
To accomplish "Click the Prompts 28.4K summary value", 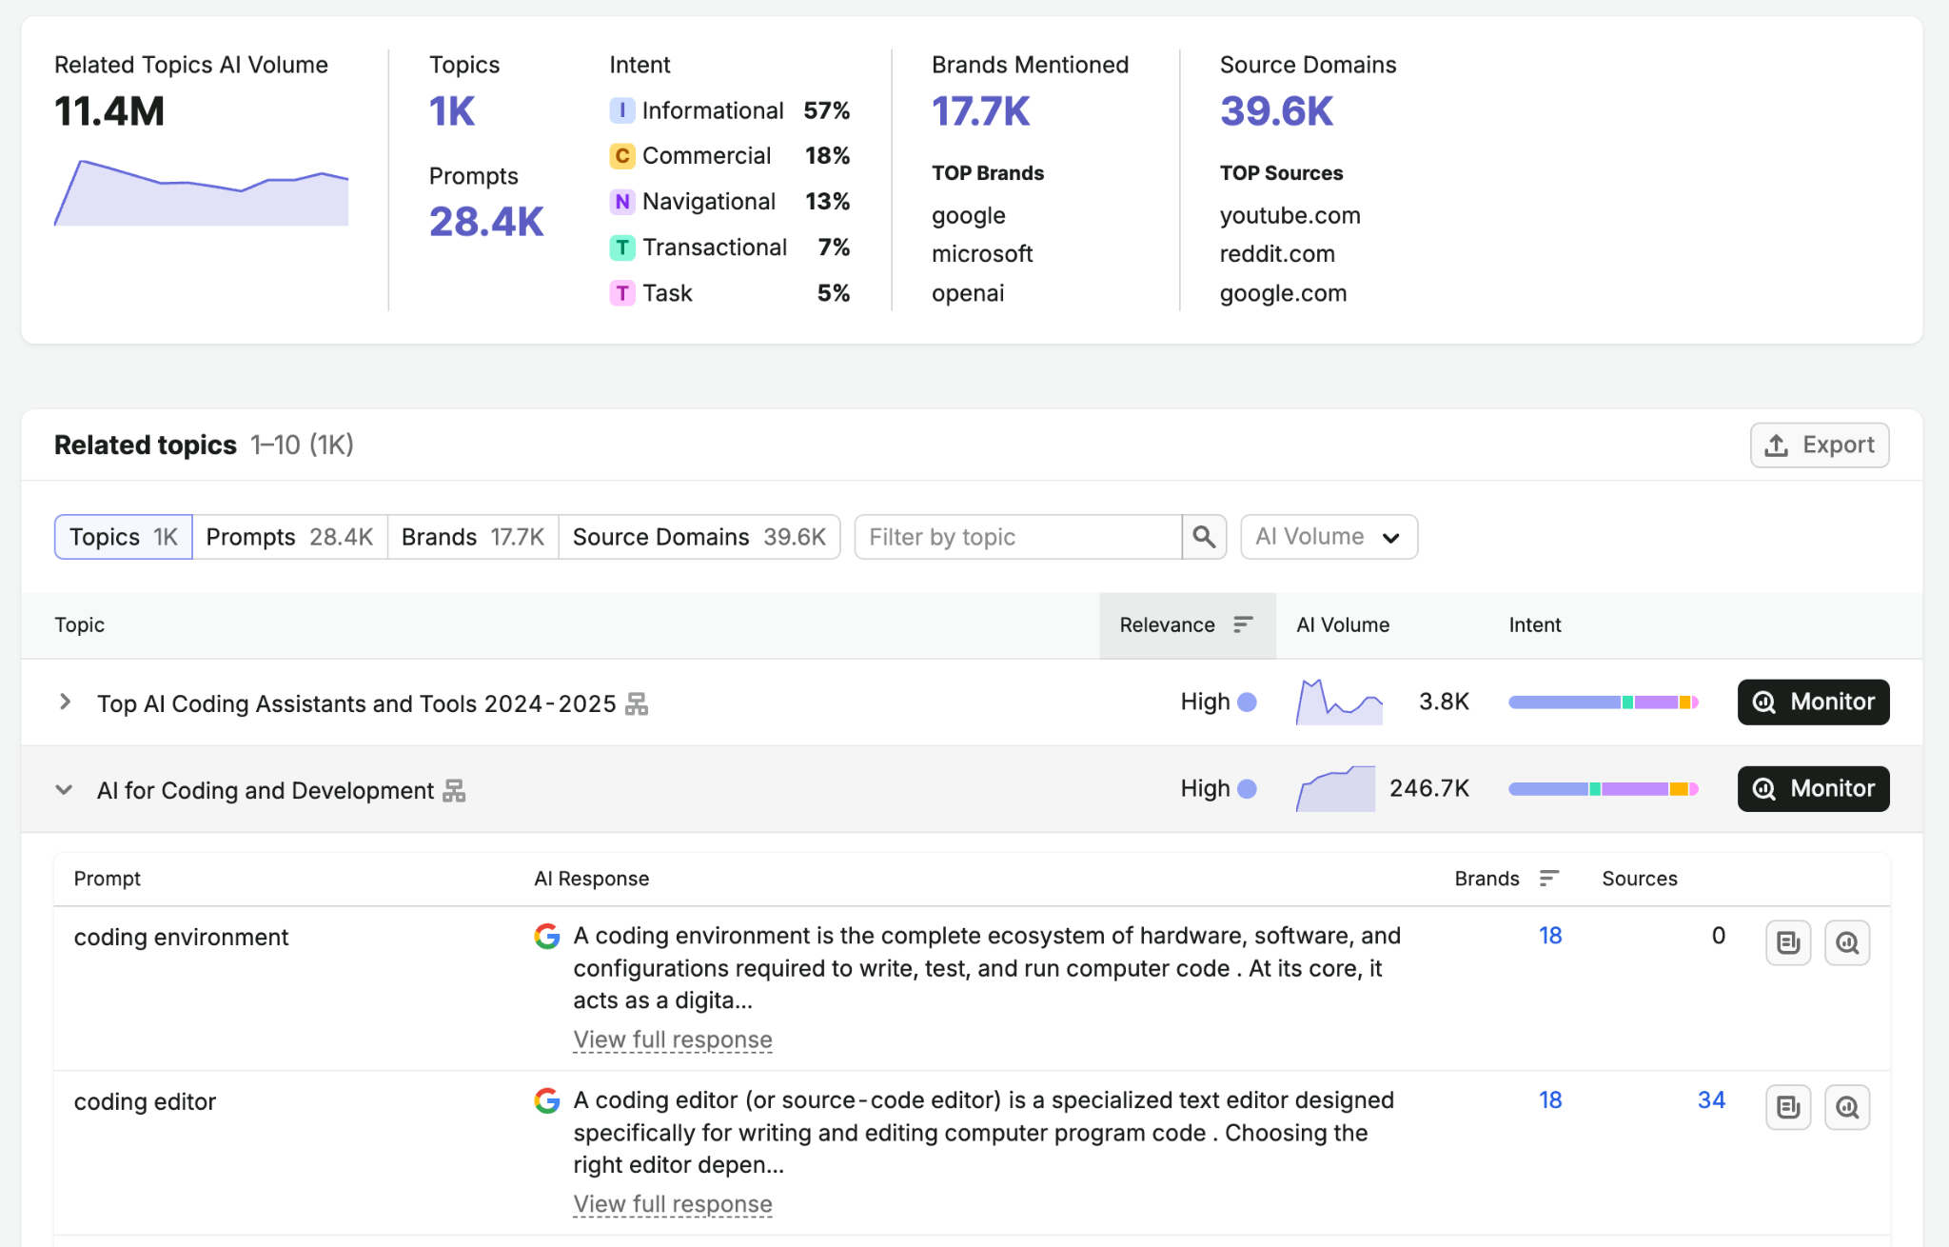I will [486, 222].
